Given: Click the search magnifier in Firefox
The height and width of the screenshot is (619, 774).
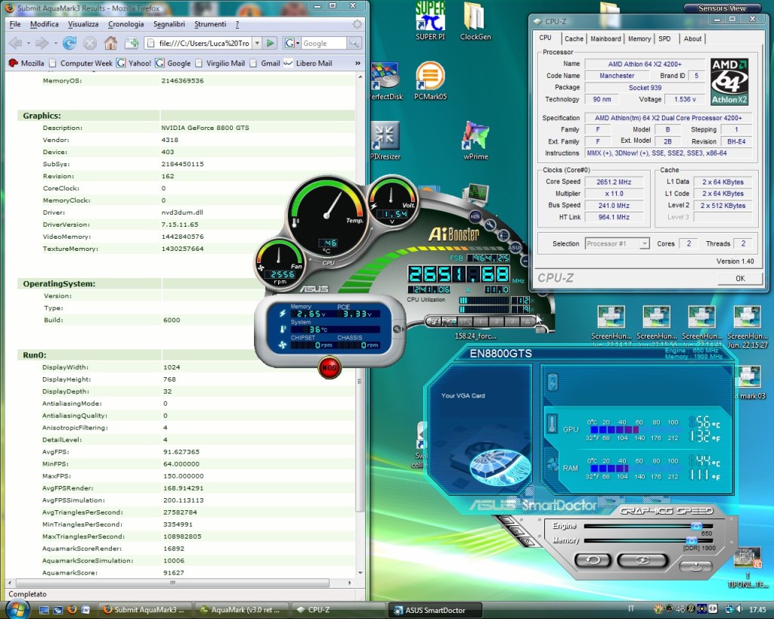Looking at the screenshot, I should pos(354,43).
